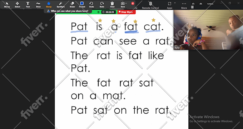The width and height of the screenshot is (243, 129).
Task: Click the word 'mat.' in the story
Action: (114, 96)
